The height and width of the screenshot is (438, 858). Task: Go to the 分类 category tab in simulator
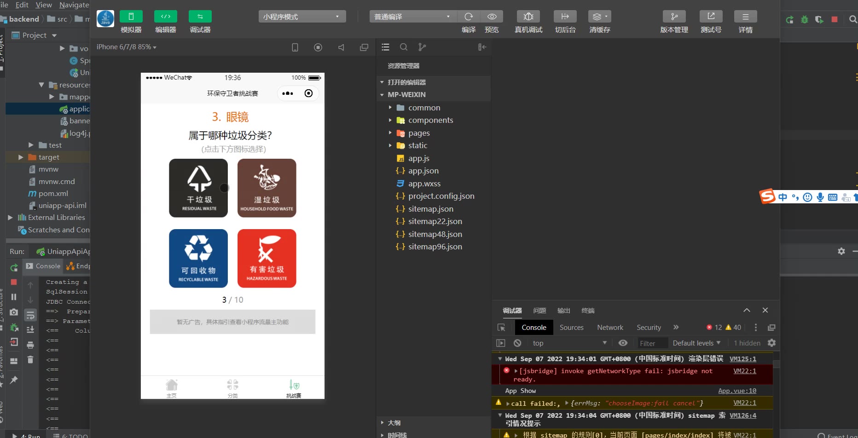point(232,388)
